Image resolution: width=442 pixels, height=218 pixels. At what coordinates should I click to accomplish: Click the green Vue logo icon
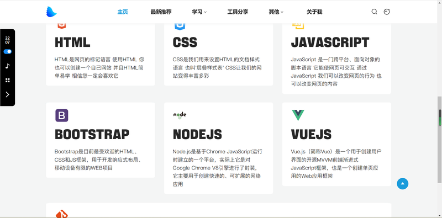(x=298, y=115)
